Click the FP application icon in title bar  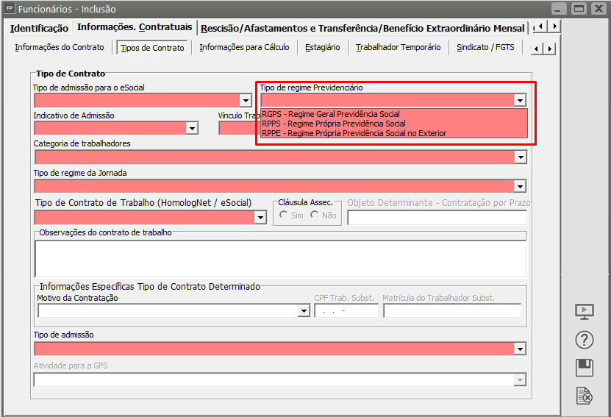tap(9, 8)
